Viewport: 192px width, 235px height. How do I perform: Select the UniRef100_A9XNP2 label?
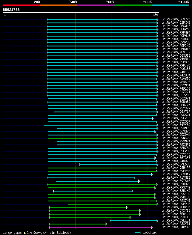176,128
